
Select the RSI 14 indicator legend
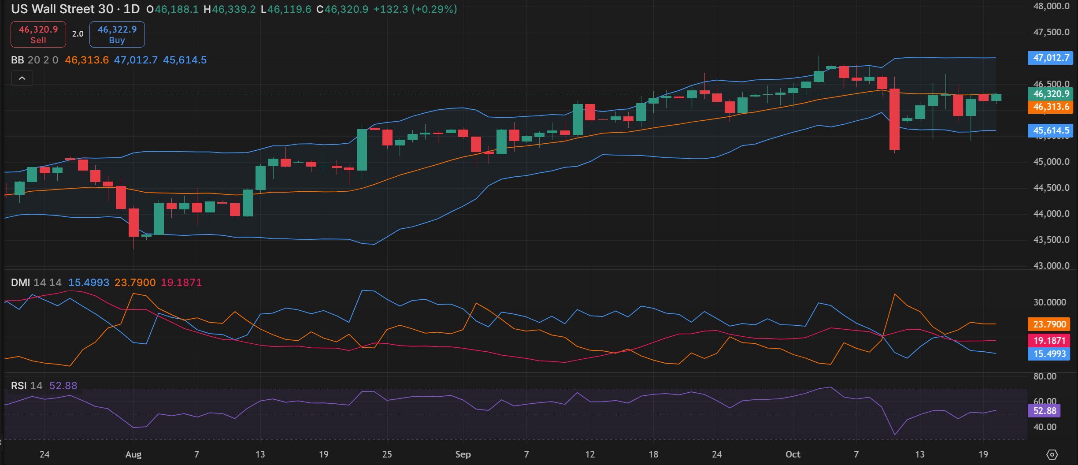26,386
